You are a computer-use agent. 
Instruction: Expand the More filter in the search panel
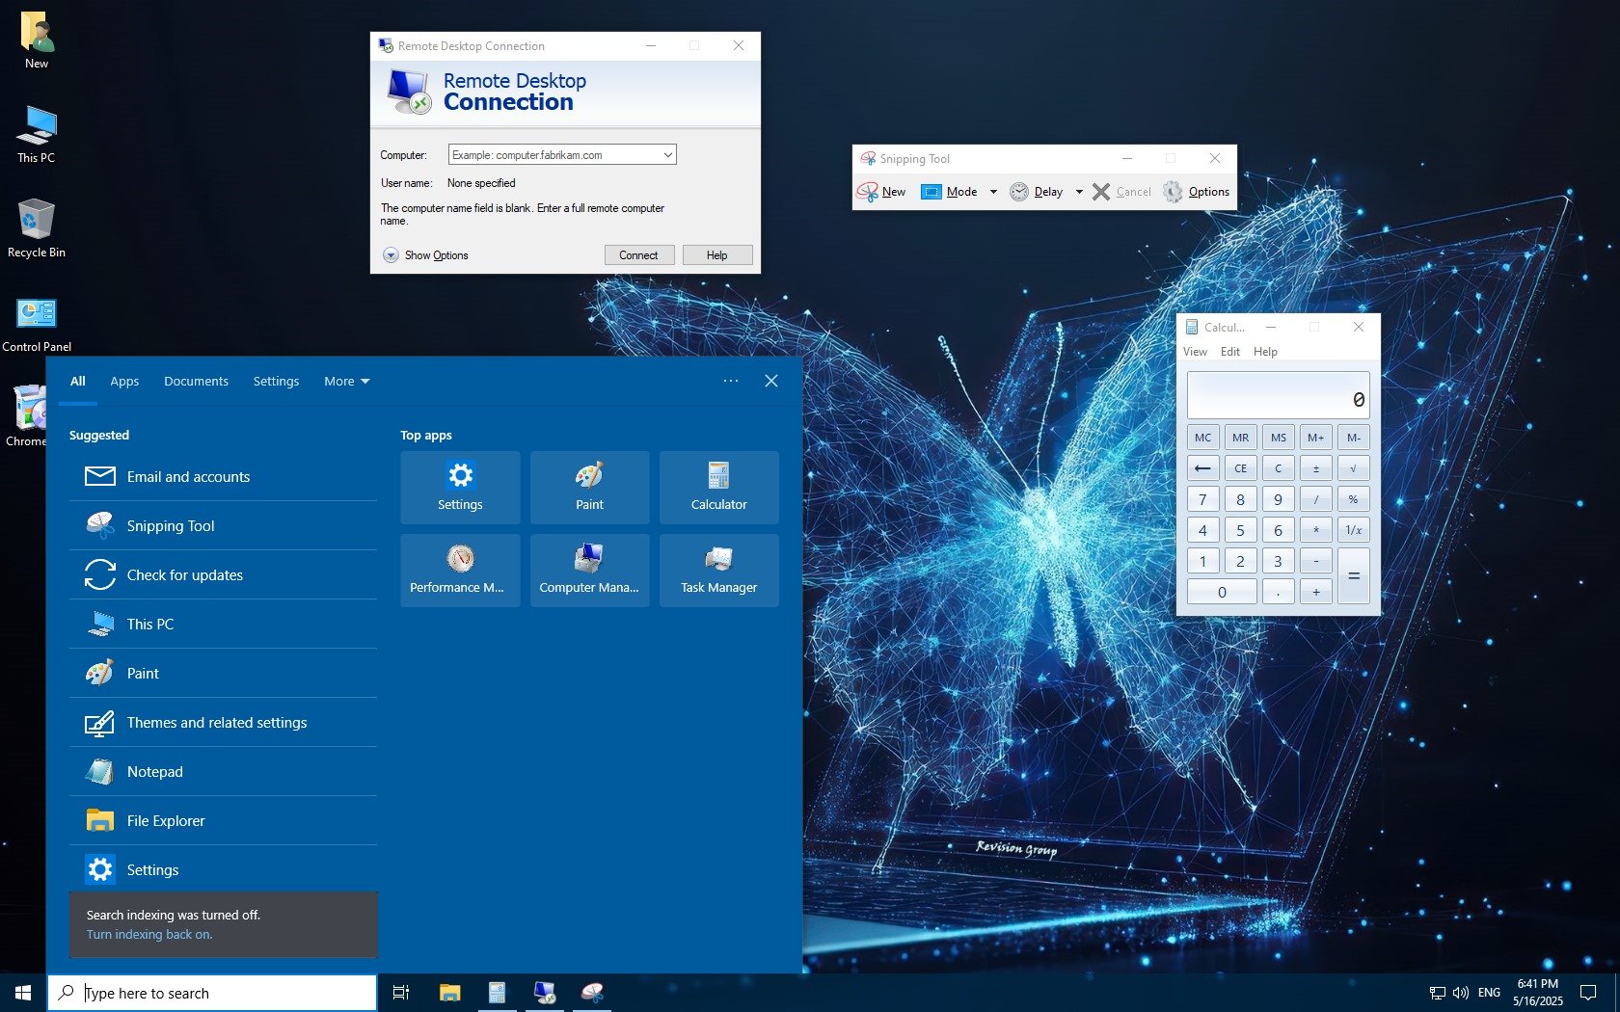point(346,382)
